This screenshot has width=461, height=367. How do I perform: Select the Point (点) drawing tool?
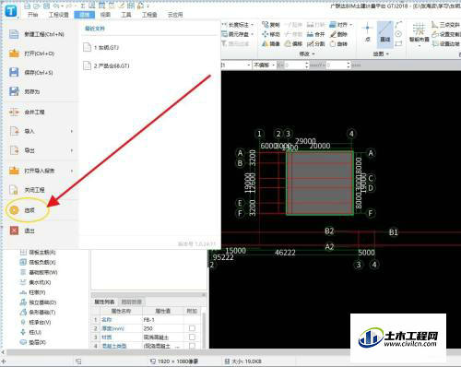[367, 32]
